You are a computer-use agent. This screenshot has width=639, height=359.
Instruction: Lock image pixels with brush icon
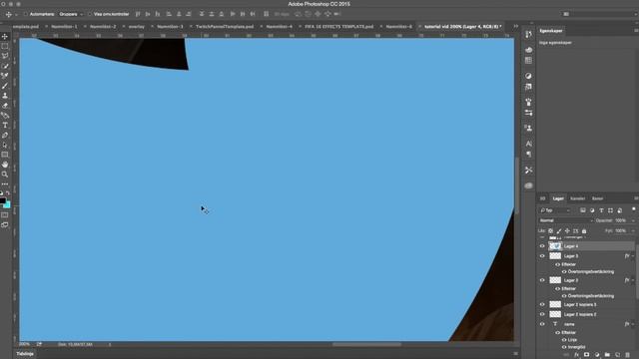(559, 230)
